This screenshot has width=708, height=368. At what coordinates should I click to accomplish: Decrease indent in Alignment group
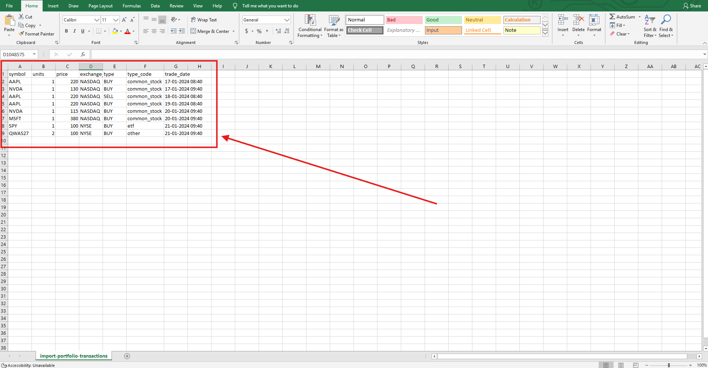[x=173, y=31]
